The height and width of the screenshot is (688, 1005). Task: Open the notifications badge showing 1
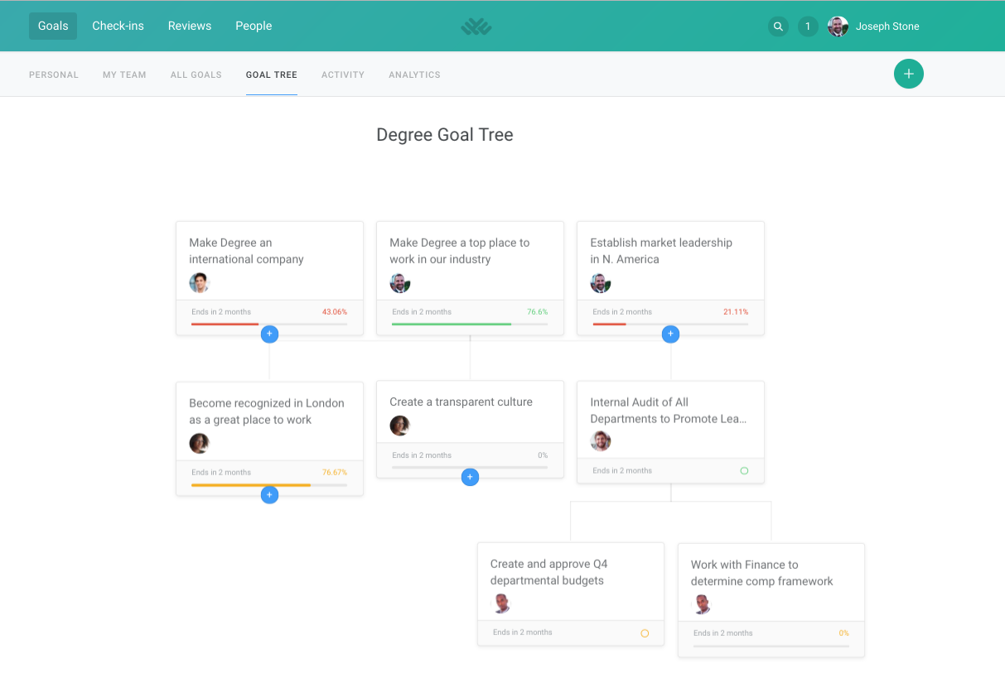point(808,26)
